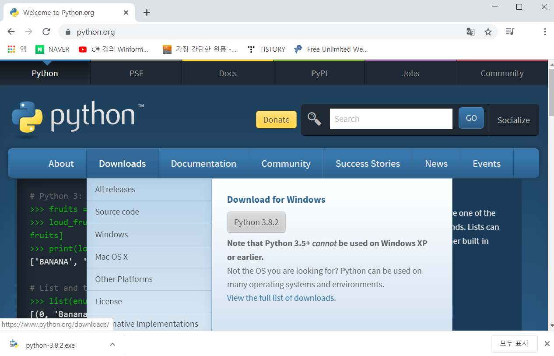Close the downloads bar
The image size is (554, 356).
click(x=547, y=344)
